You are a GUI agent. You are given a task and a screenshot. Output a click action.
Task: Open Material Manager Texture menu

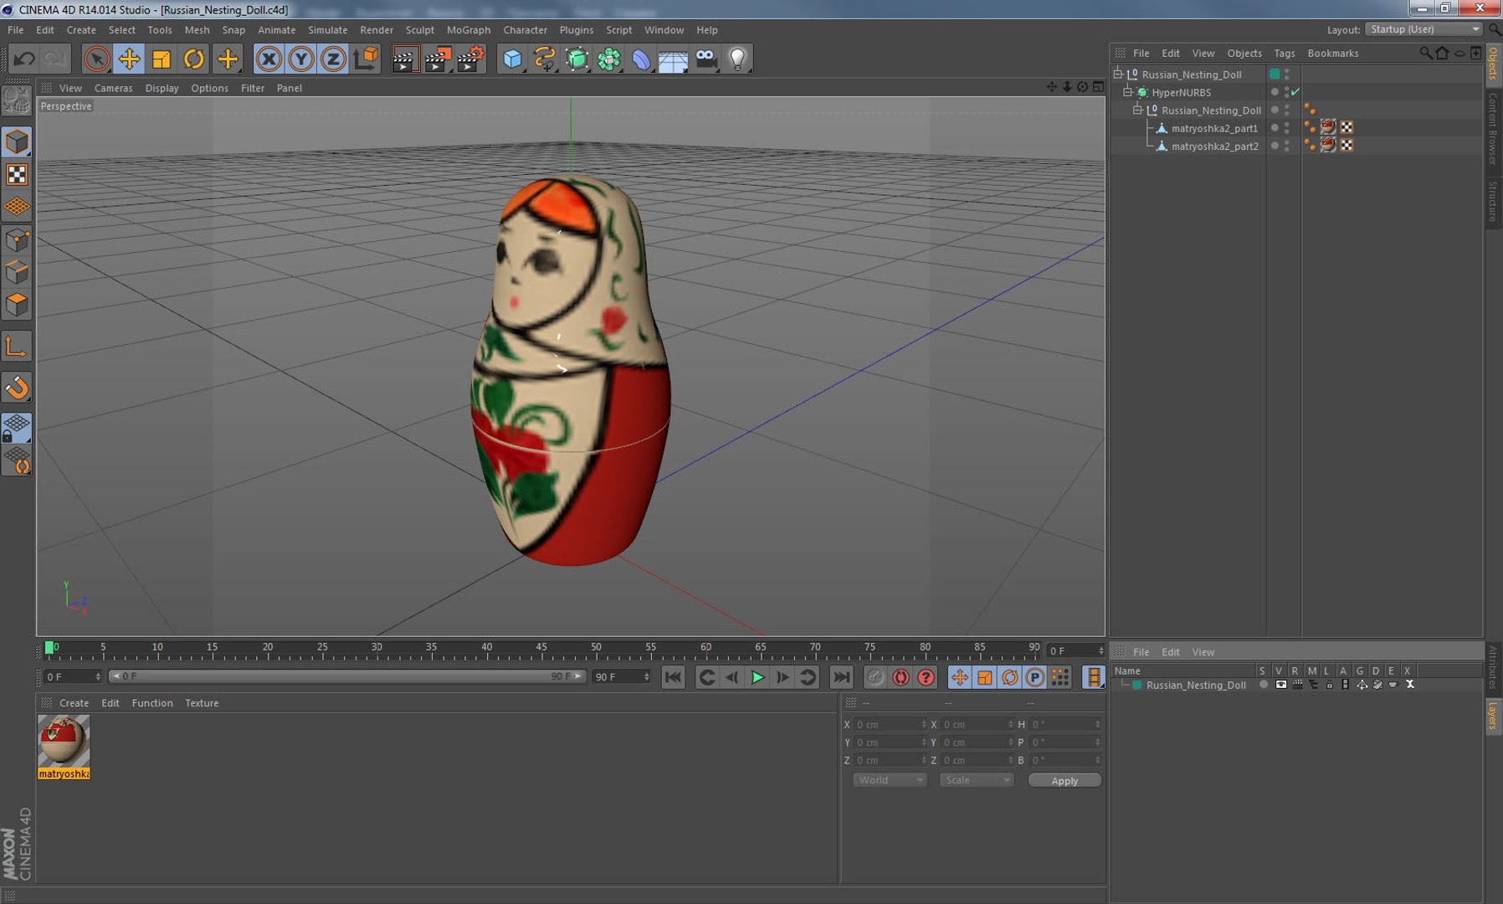[x=202, y=703]
